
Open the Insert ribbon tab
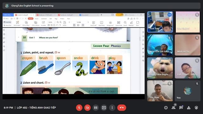(x=37, y=19)
